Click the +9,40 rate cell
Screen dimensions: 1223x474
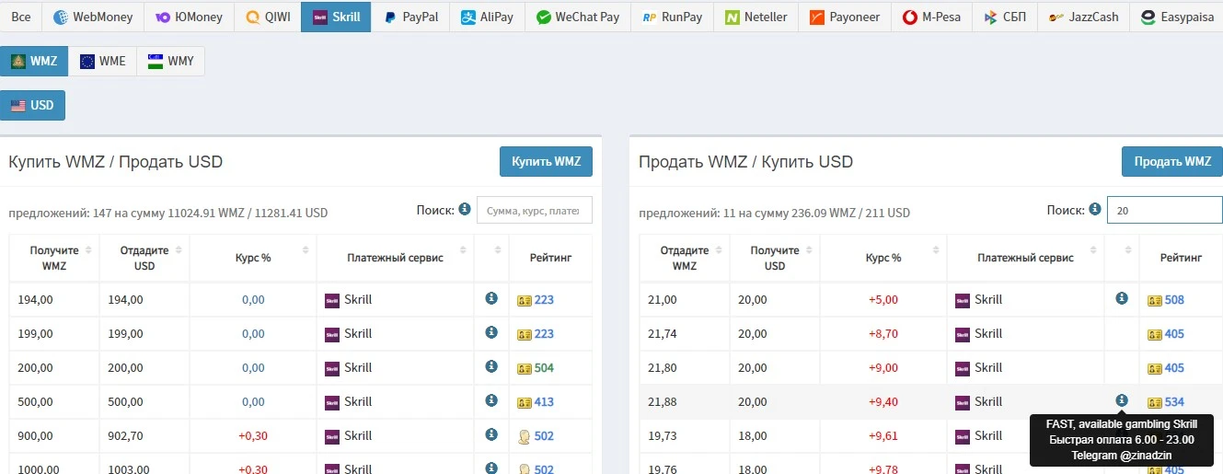click(x=883, y=402)
